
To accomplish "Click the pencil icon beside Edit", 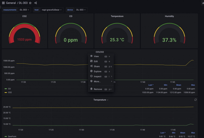I will point(91,61).
